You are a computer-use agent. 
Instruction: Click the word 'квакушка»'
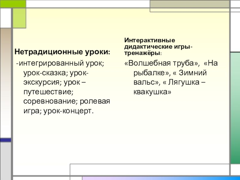pos(152,92)
